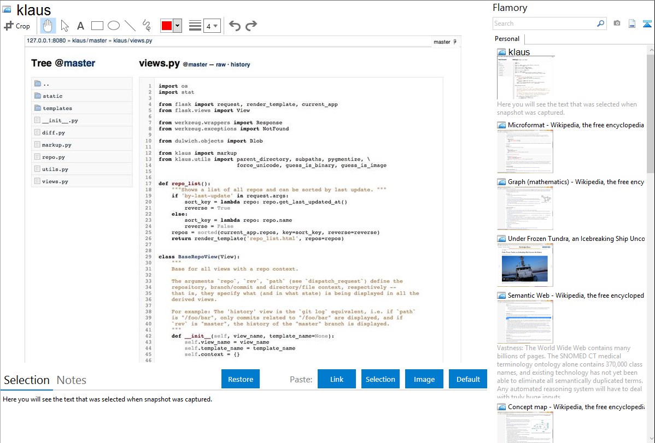Select the arrow pointer tool
This screenshot has width=655, height=443.
pyautogui.click(x=65, y=26)
